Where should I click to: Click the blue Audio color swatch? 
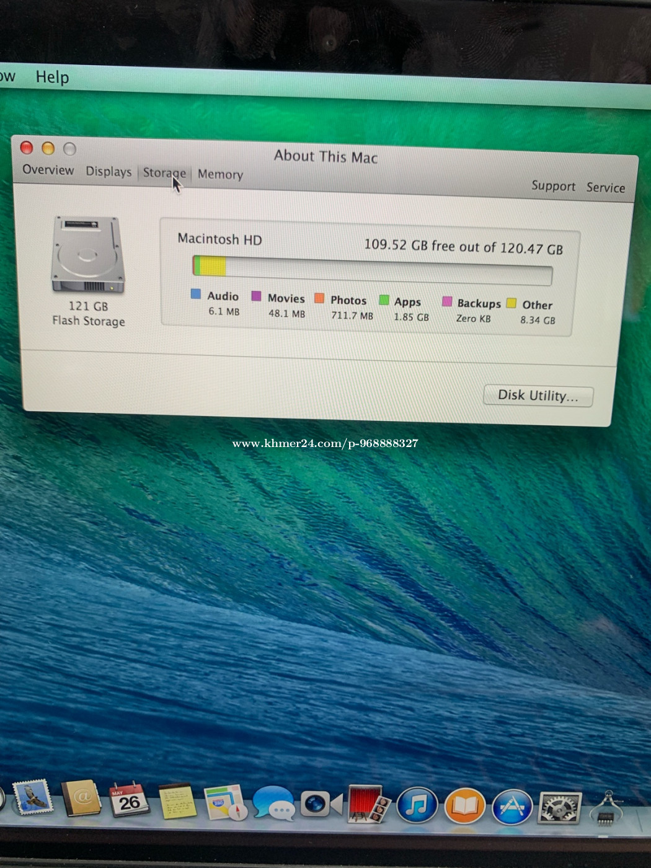tap(196, 294)
